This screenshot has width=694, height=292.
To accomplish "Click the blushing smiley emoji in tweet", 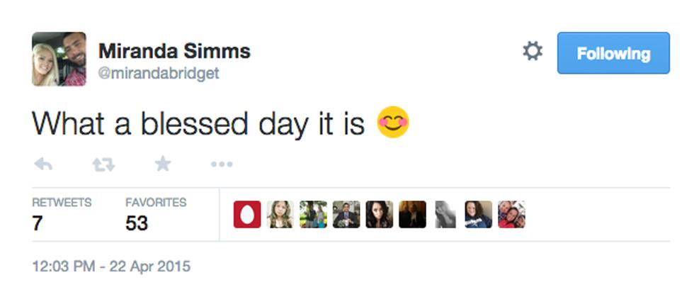I will [392, 122].
